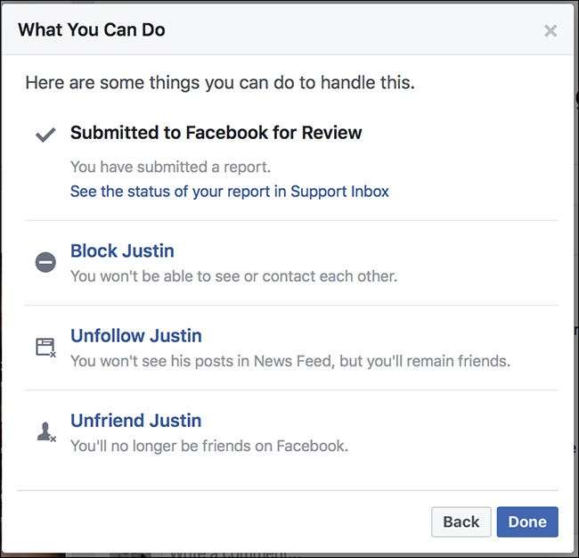Click the Write a comment field behind the dialog
The image size is (579, 558).
pyautogui.click(x=223, y=553)
